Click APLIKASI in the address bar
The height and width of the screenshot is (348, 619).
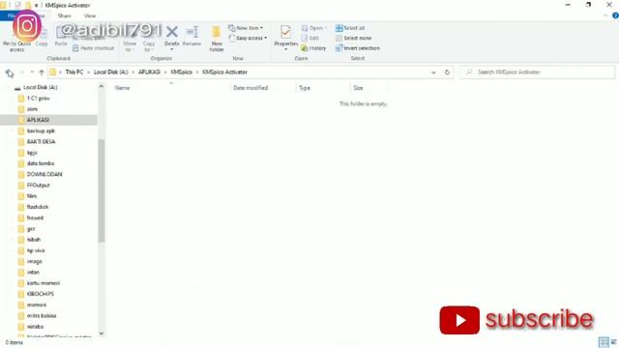click(149, 72)
